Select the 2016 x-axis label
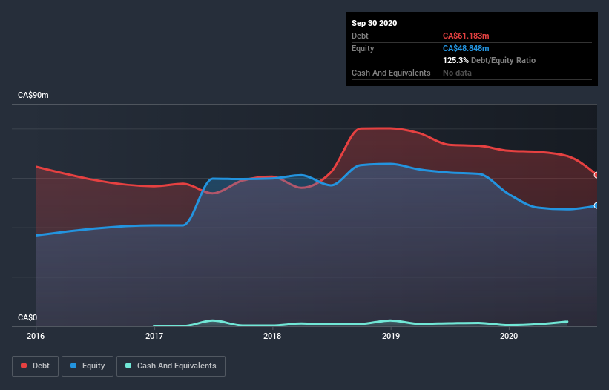The image size is (609, 390). point(36,336)
